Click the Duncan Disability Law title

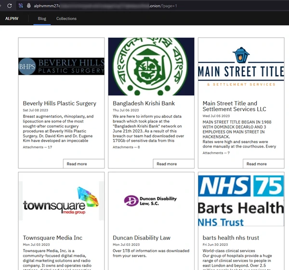142,238
